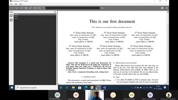Close the Pages side panel
178x100 pixels.
(55, 12)
